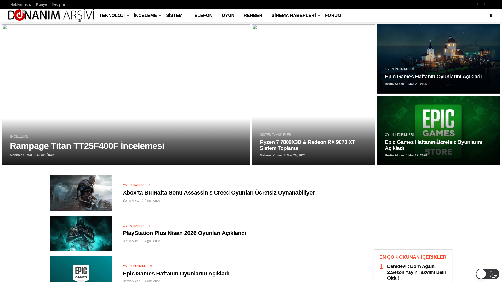Open Epic Games Haftanın Oyunlarını Açıkladı featured card
502x282 pixels.
[x=433, y=77]
